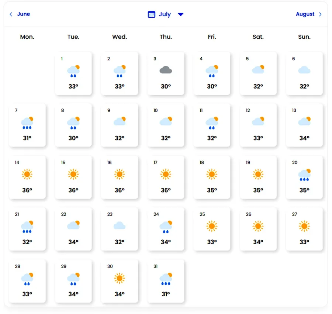332x314 pixels.
Task: Click the sun icon on July 30
Action: pyautogui.click(x=120, y=278)
